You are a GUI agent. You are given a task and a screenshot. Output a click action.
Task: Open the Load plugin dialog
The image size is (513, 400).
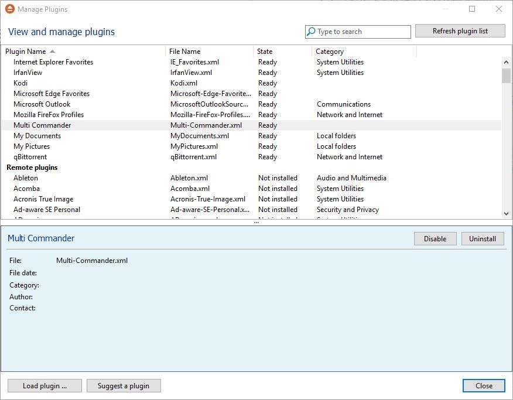(x=45, y=385)
